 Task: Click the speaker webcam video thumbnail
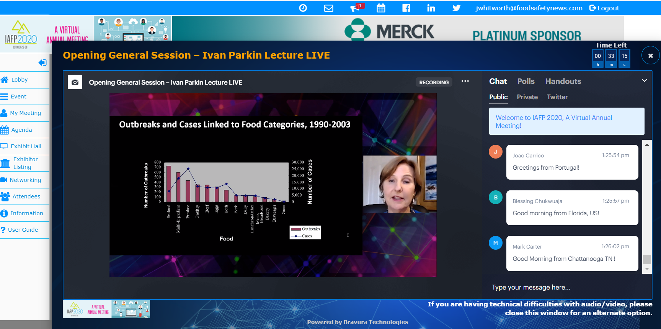pos(400,184)
